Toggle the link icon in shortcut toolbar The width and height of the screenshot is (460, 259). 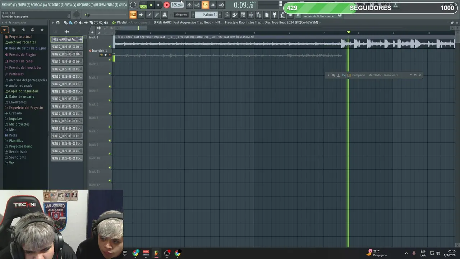[157, 15]
